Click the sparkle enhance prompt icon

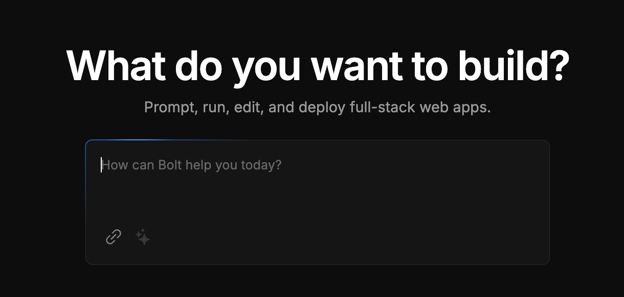pyautogui.click(x=143, y=237)
